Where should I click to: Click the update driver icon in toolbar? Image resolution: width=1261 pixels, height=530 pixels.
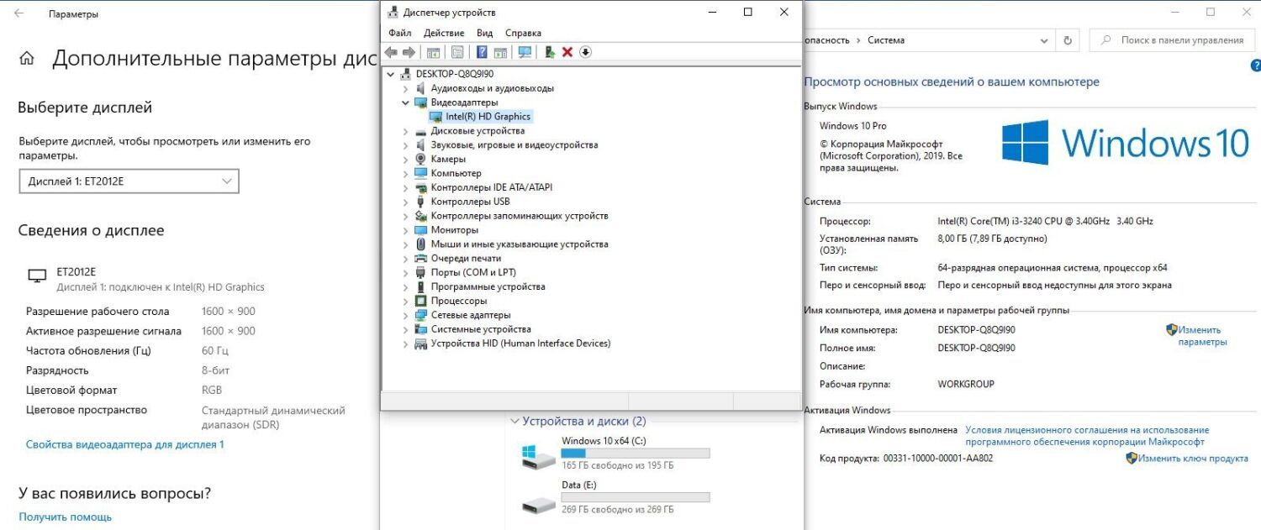(550, 52)
